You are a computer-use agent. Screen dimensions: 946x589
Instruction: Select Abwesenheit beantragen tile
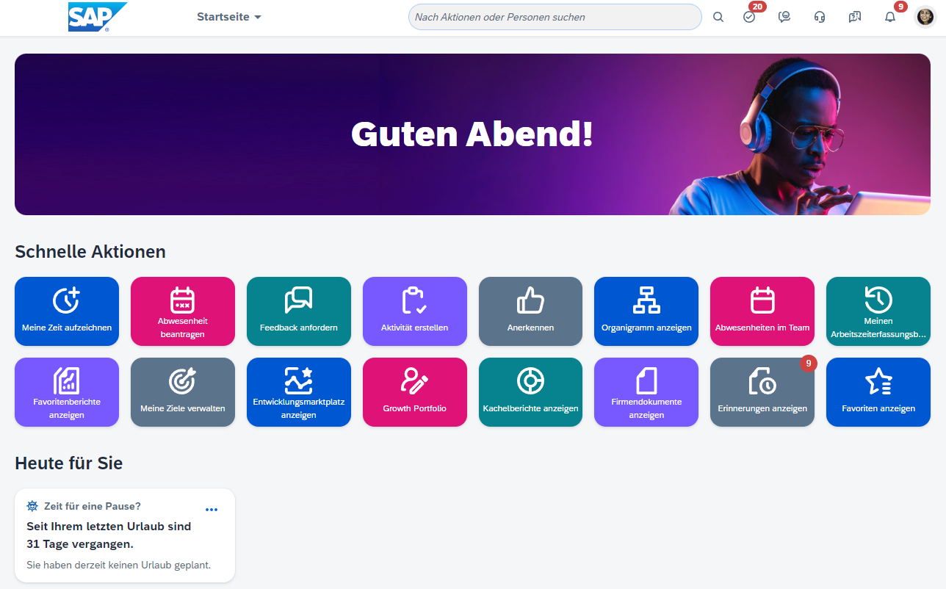pos(183,311)
